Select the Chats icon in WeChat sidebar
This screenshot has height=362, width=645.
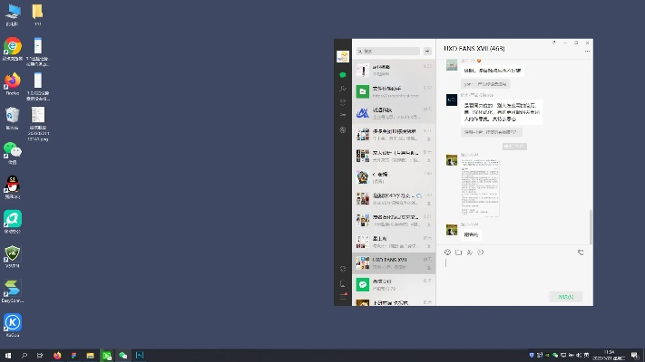pos(342,75)
